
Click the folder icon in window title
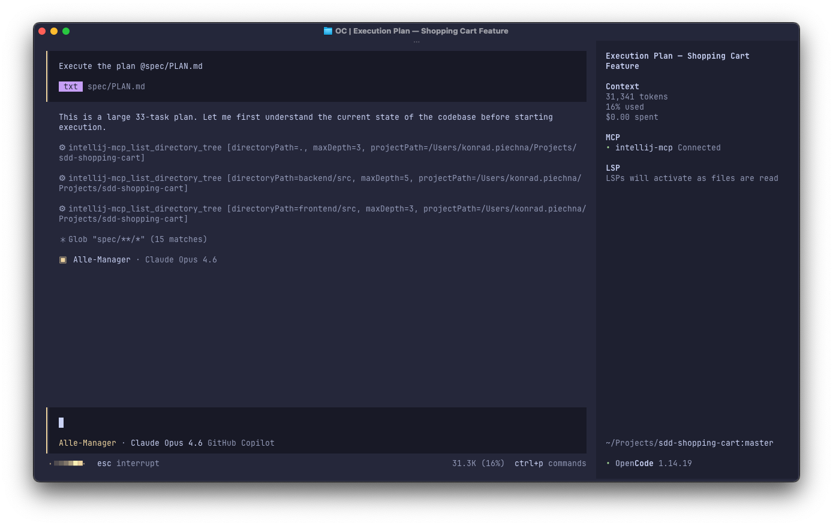tap(327, 31)
